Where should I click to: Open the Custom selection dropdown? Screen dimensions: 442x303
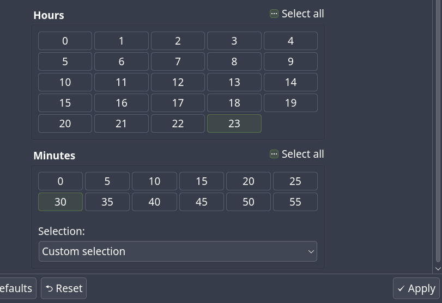tap(178, 251)
